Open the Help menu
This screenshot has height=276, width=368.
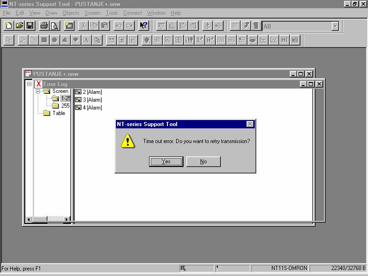pos(176,13)
